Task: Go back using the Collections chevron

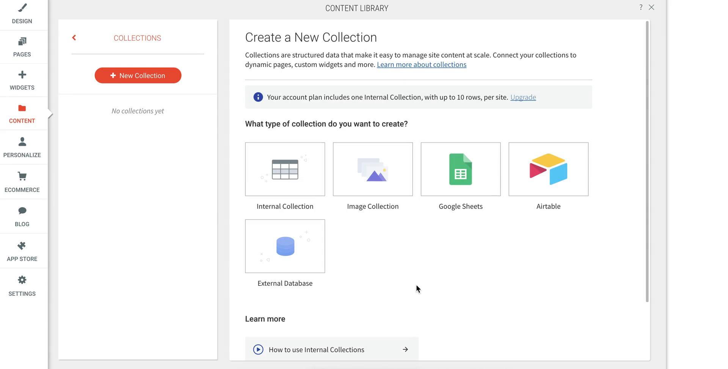Action: (74, 38)
